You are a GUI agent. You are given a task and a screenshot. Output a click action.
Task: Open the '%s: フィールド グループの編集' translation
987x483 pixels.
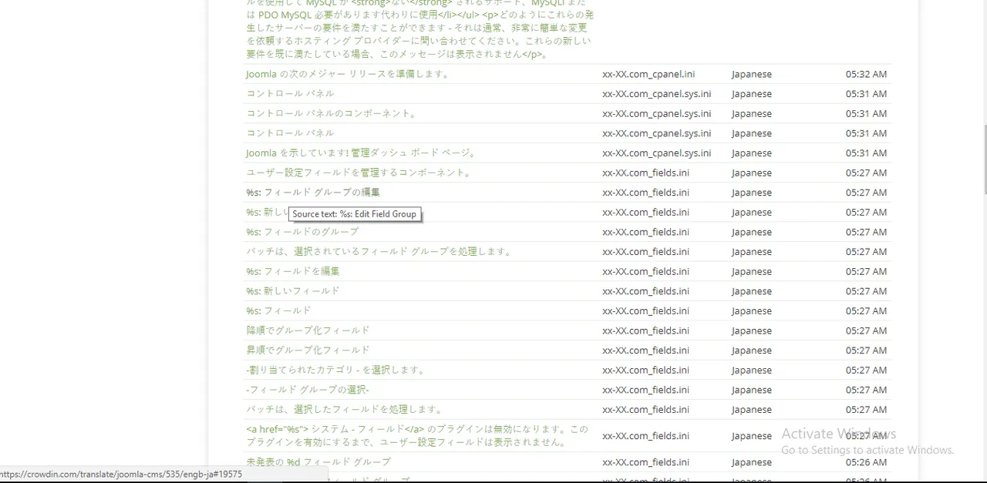coord(313,193)
